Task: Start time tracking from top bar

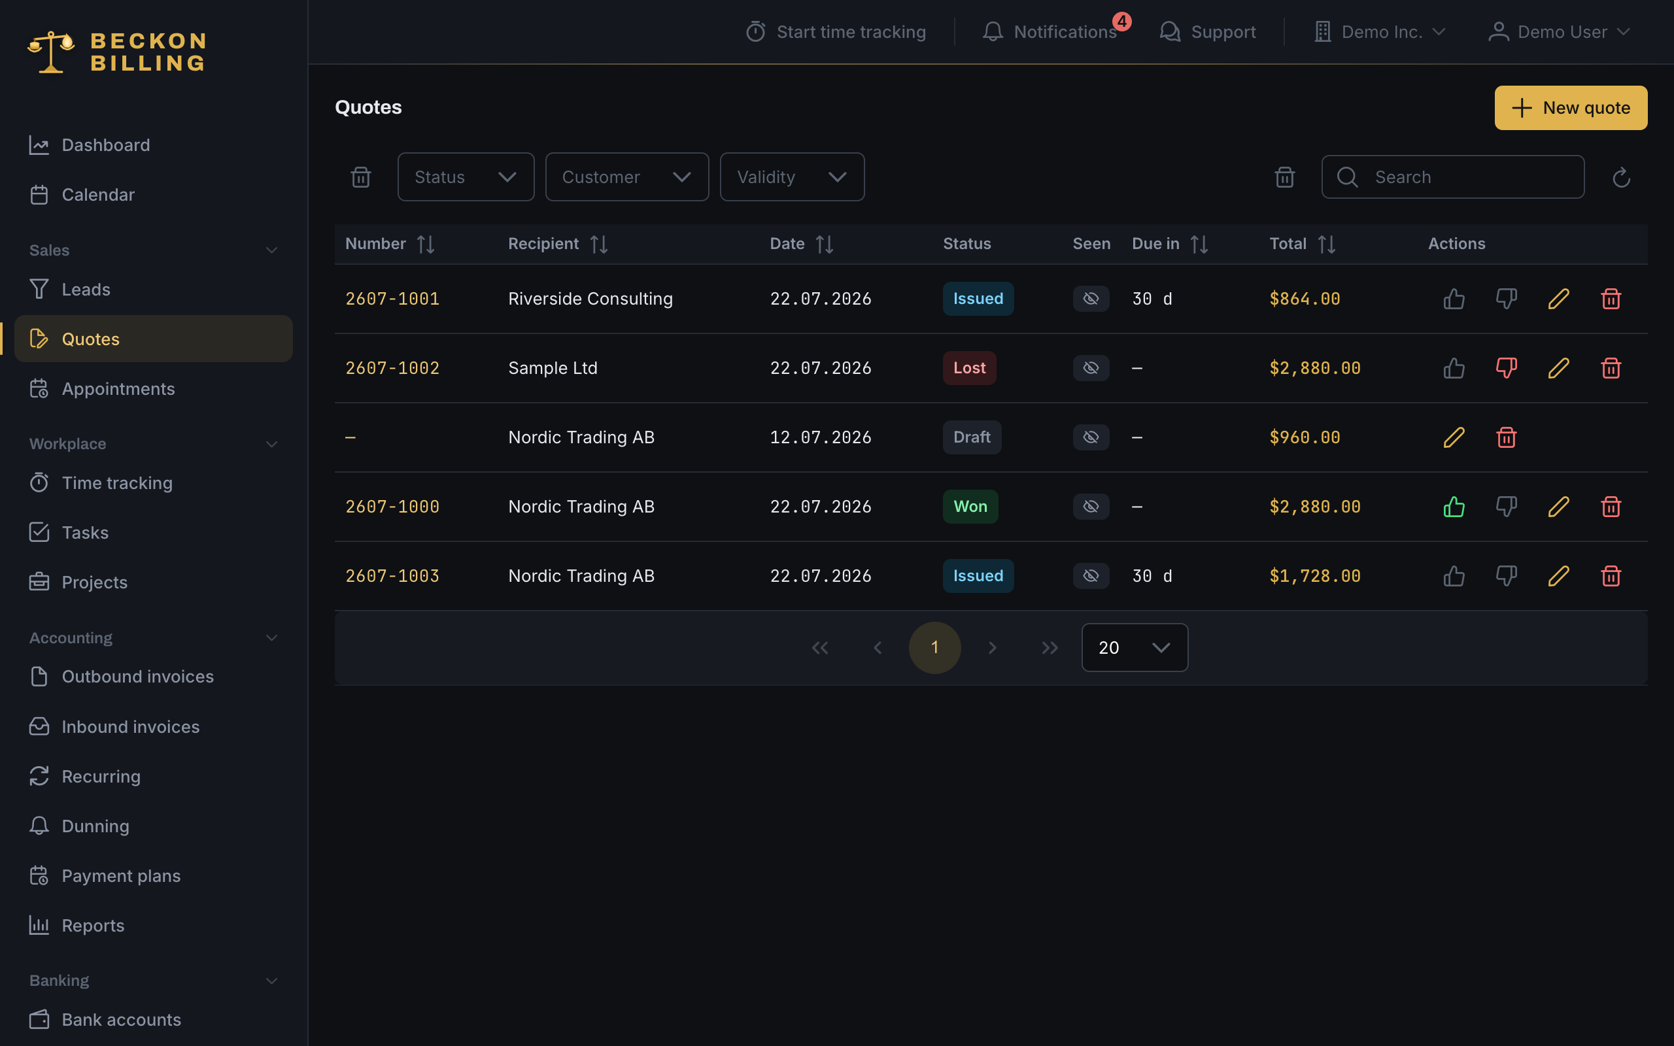Action: [x=836, y=32]
